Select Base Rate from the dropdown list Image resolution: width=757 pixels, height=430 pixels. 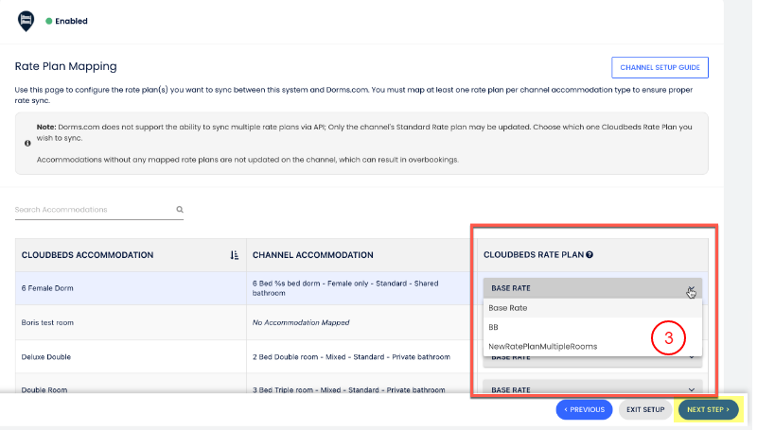coord(508,308)
